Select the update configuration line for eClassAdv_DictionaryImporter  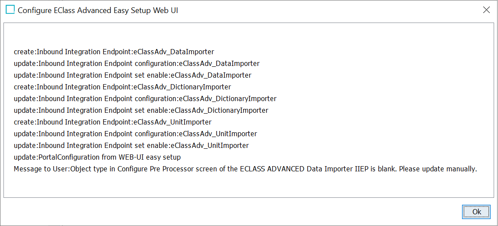pos(145,98)
